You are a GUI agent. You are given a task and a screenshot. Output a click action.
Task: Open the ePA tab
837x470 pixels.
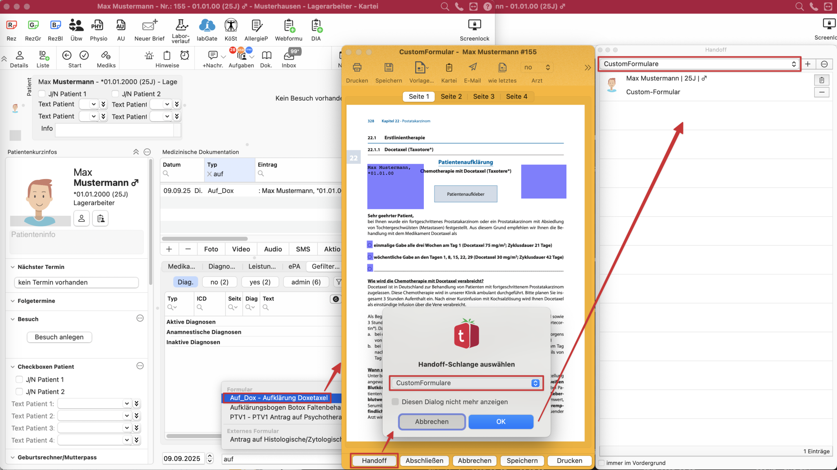click(x=294, y=266)
